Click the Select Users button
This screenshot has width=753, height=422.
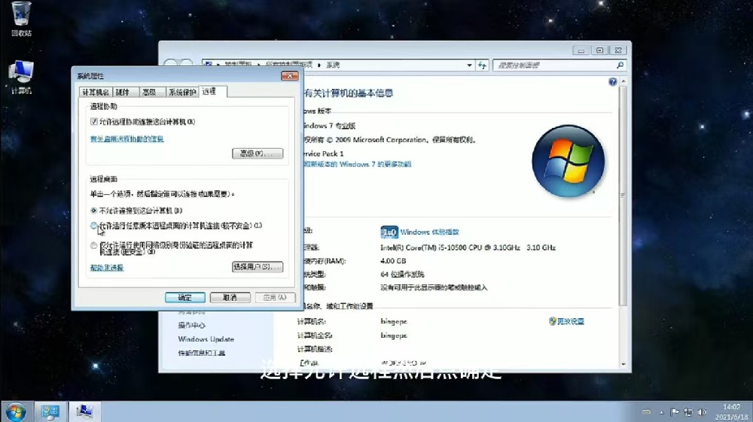point(258,266)
